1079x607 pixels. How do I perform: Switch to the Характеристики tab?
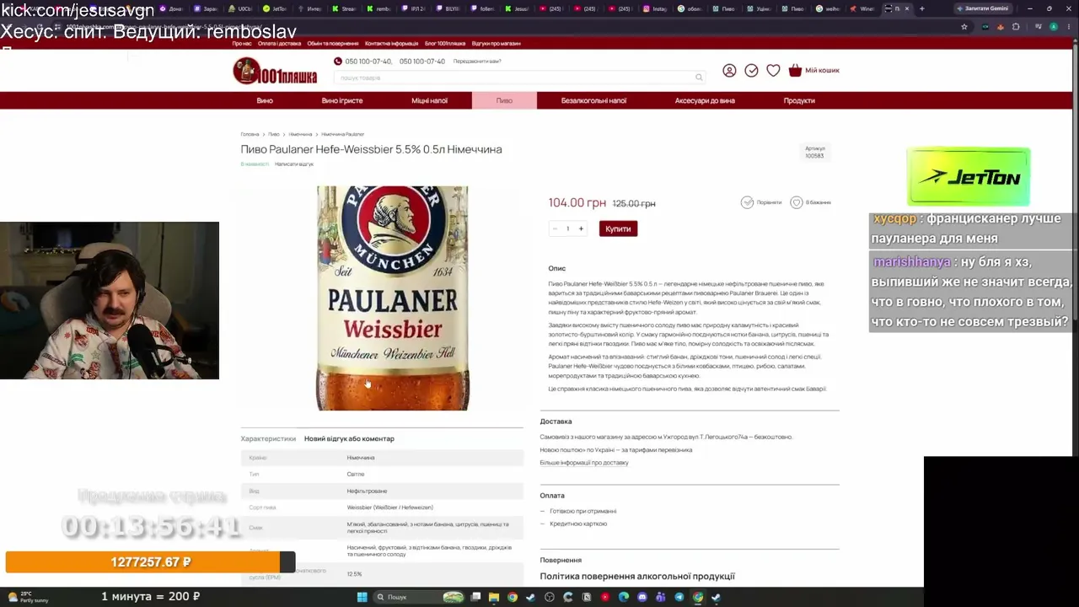point(268,438)
